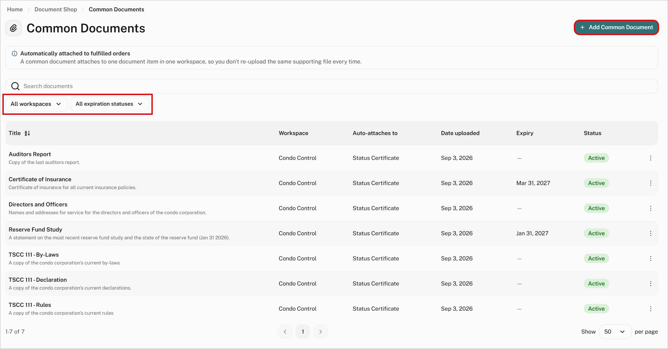The width and height of the screenshot is (668, 349).
Task: Open the kebab menu for Reserve Fund Study
Action: pyautogui.click(x=650, y=233)
